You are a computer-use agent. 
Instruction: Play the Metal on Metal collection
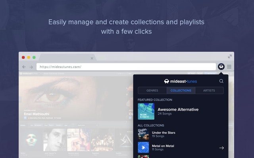[143, 147]
